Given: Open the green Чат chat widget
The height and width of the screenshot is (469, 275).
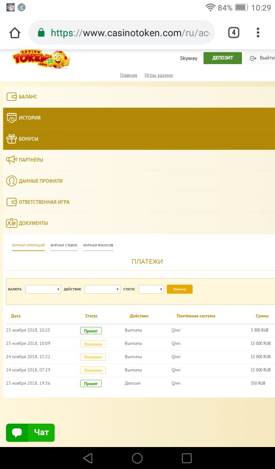Looking at the screenshot, I should coord(30,432).
